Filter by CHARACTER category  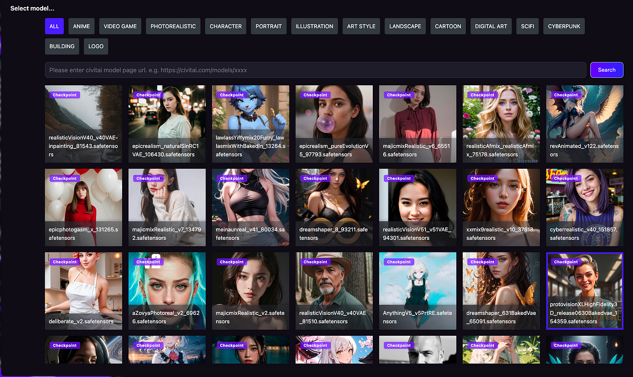pos(226,26)
